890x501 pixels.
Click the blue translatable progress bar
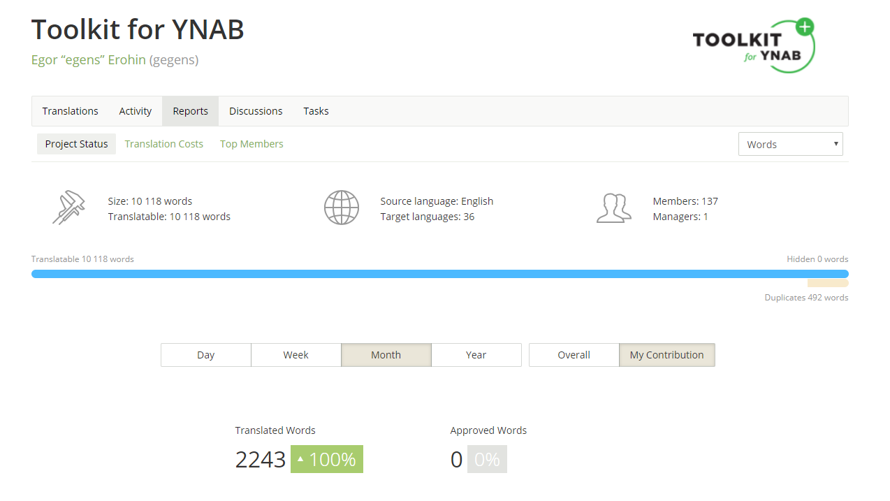[x=440, y=274]
